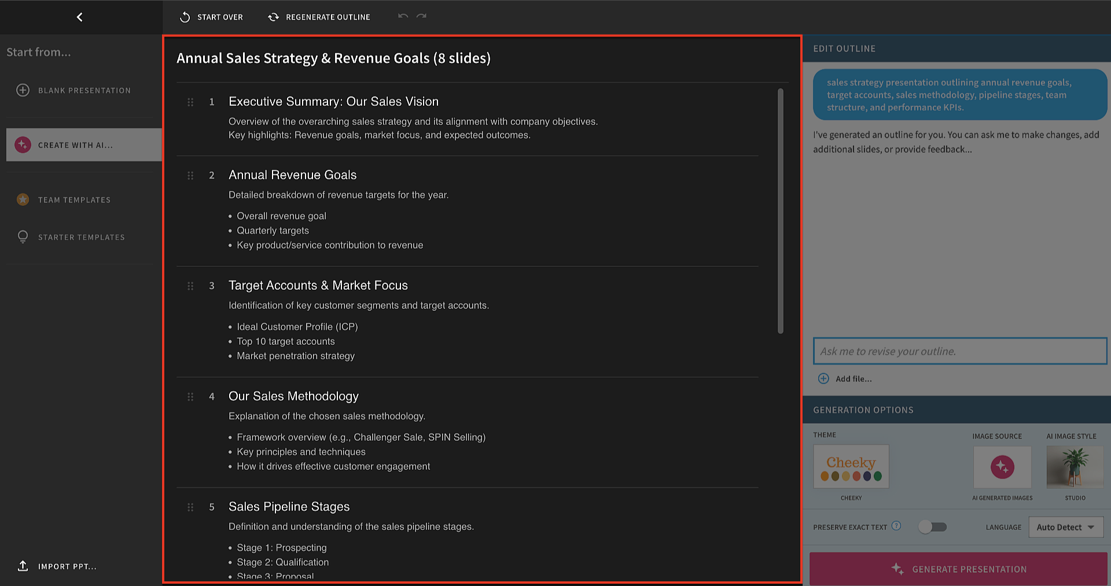Select Blank Presentation in the sidebar
The image size is (1111, 586).
[x=84, y=90]
